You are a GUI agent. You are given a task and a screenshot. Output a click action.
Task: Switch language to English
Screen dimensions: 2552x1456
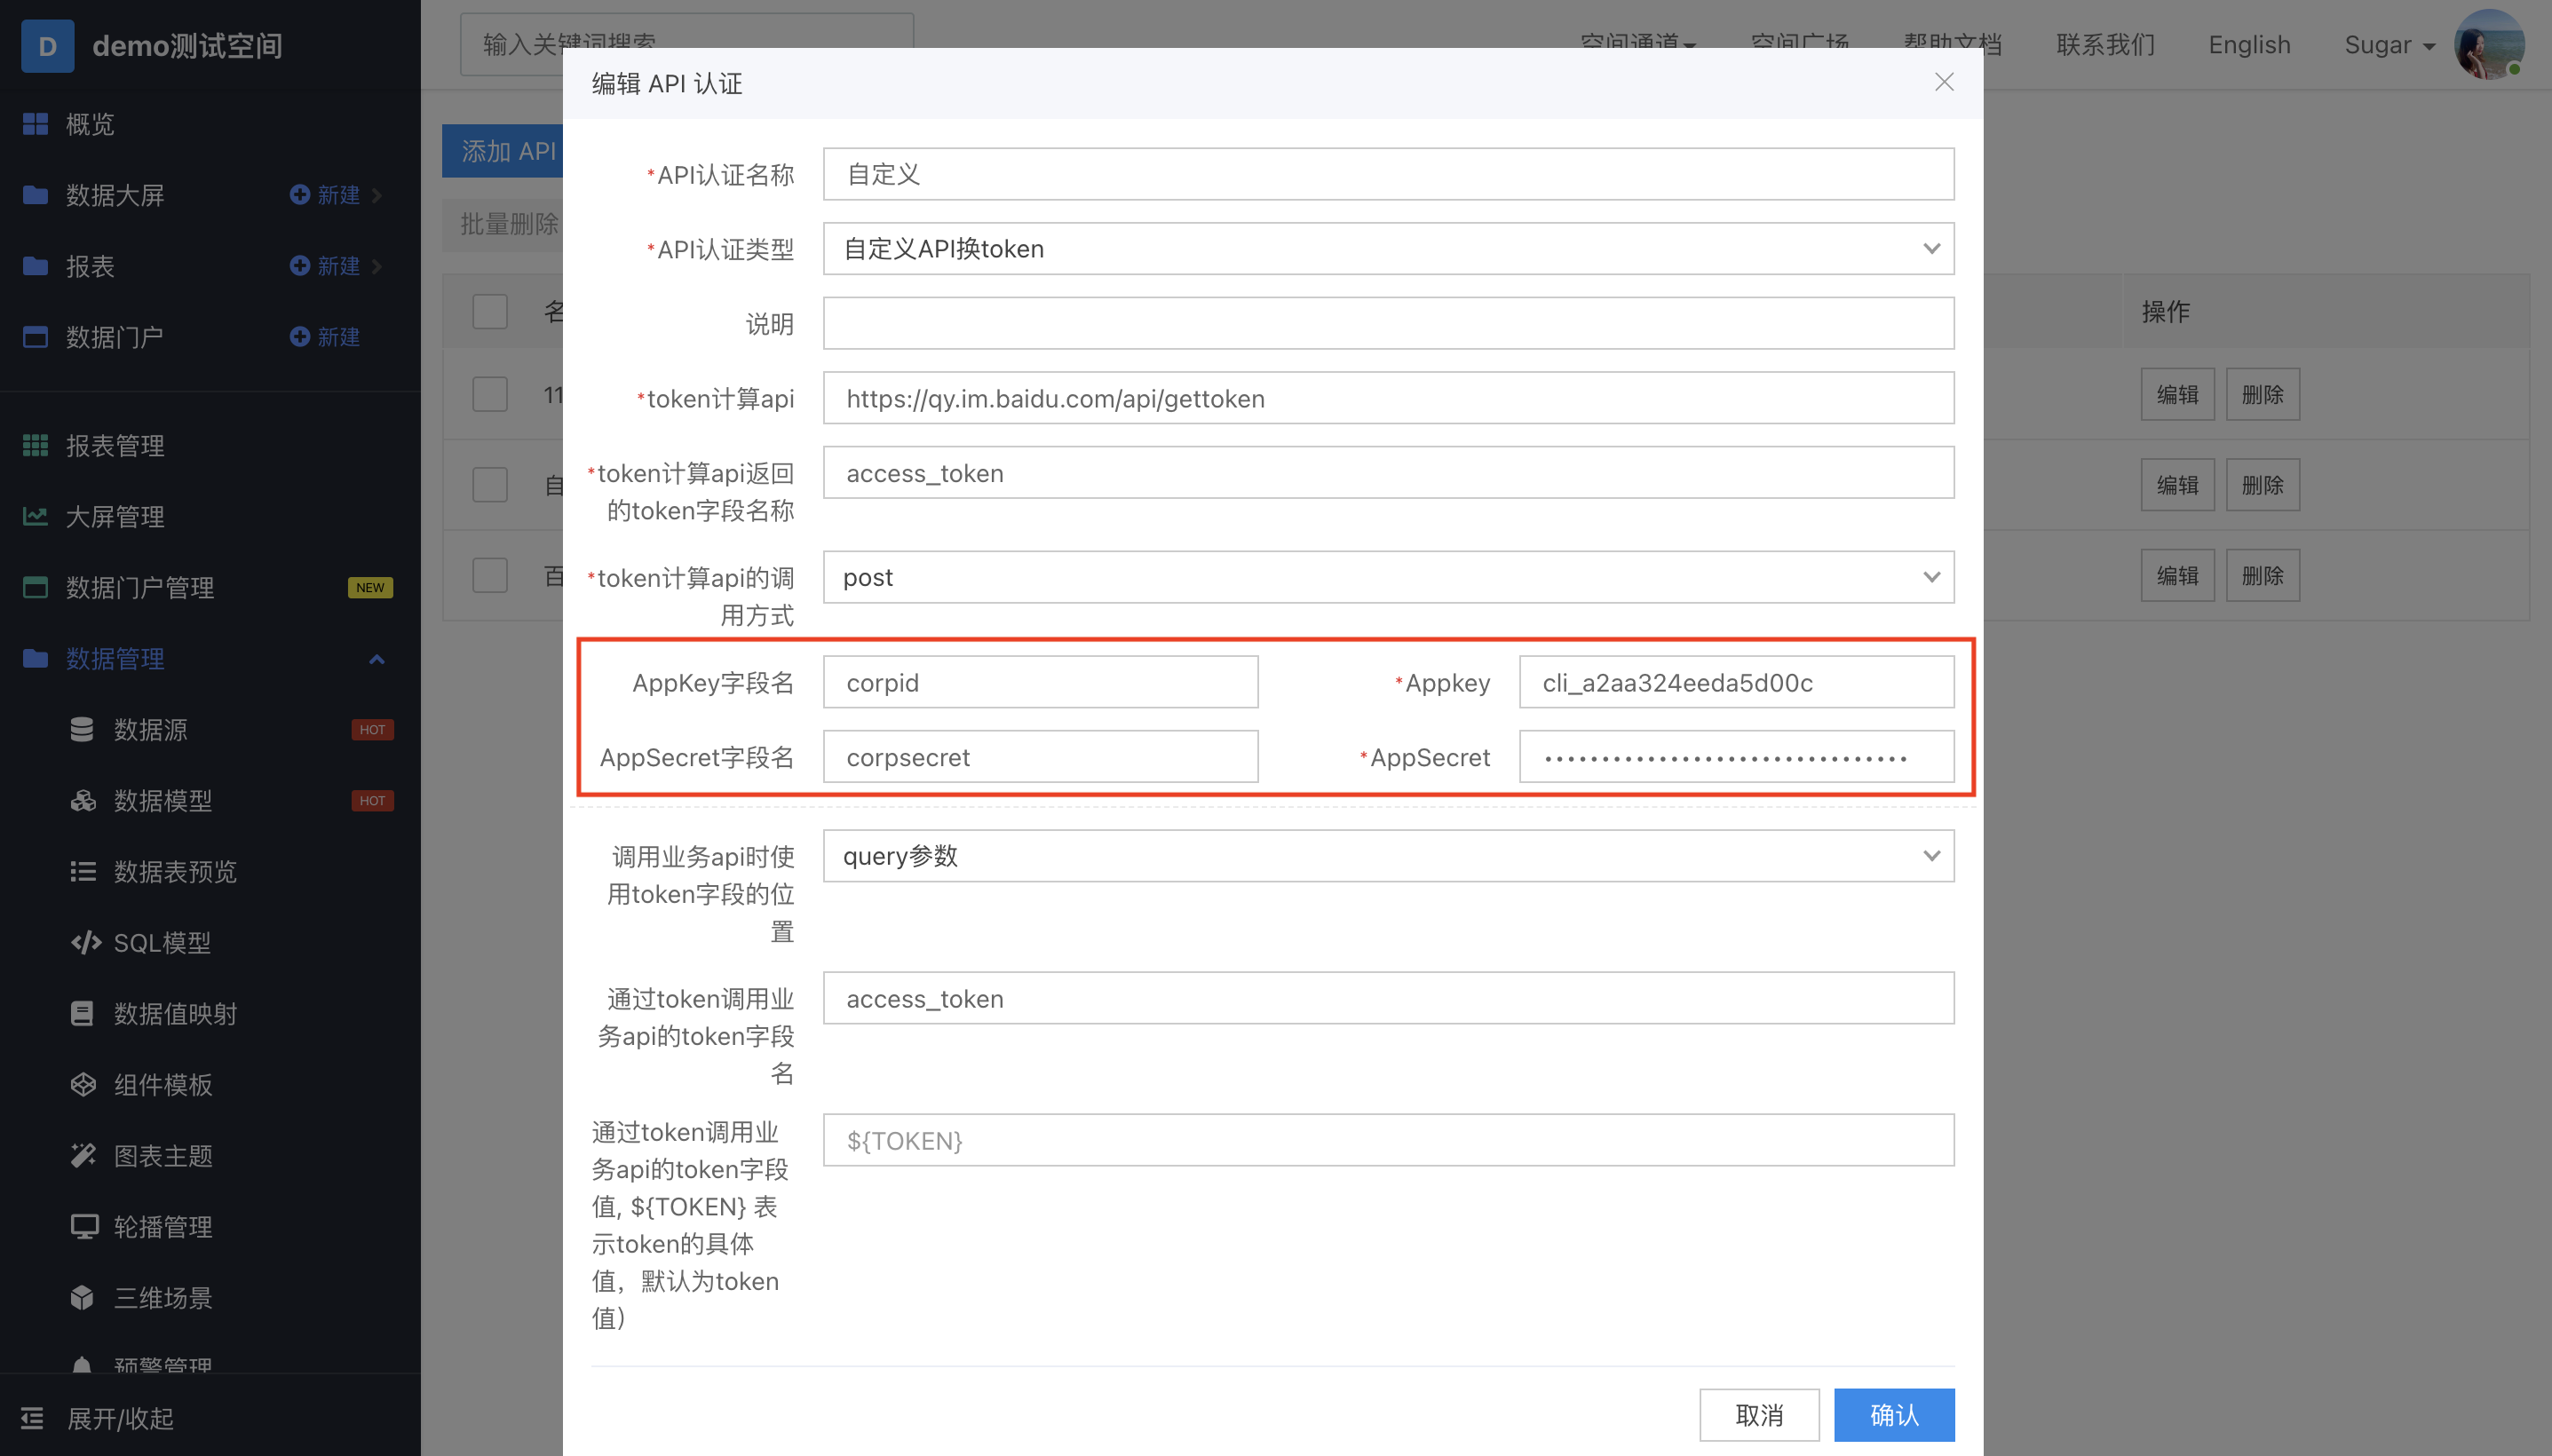click(2249, 45)
